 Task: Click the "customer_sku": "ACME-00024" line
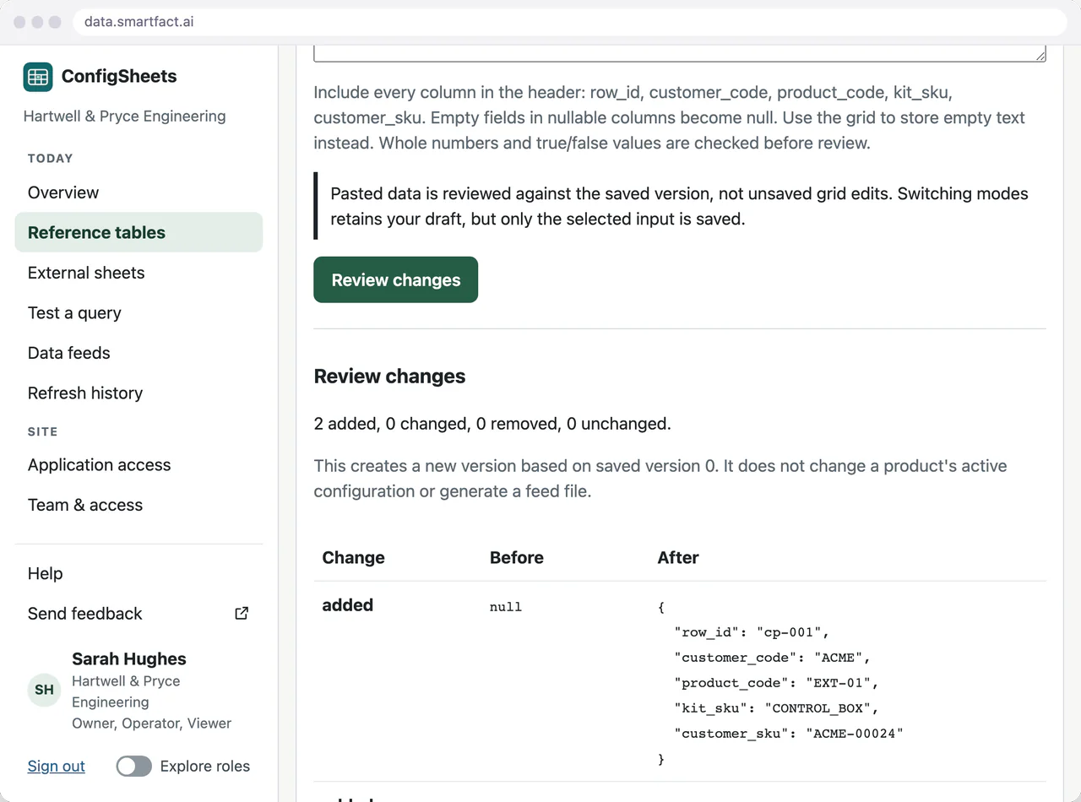[x=789, y=734]
